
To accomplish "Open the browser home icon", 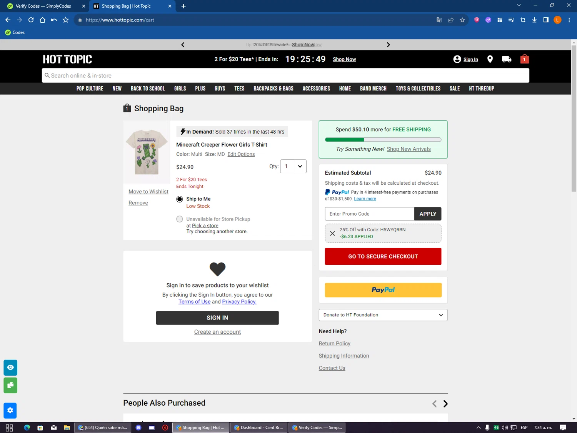I will 43,20.
